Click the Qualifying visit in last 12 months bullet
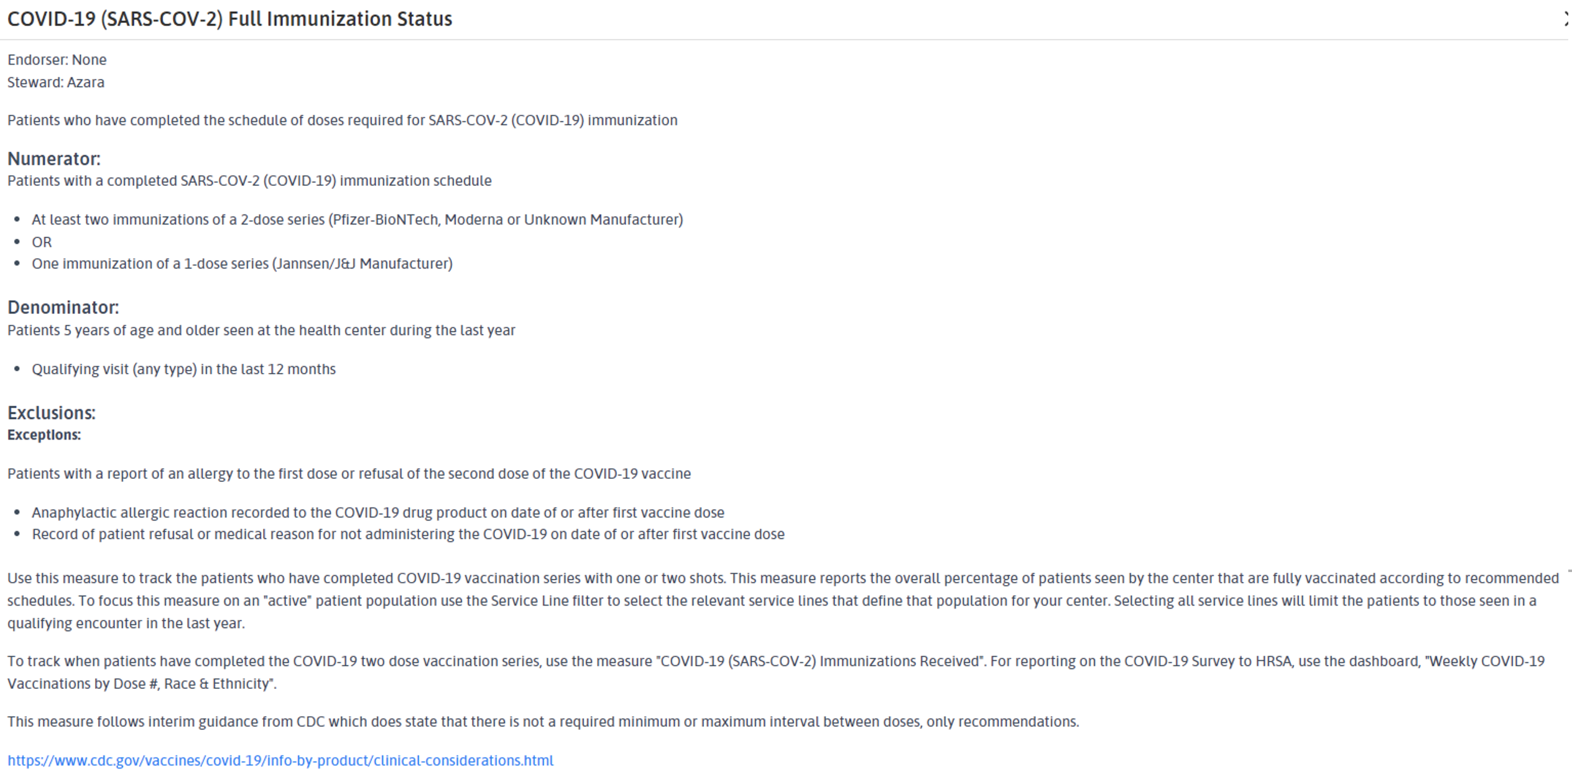1572x776 pixels. point(184,369)
